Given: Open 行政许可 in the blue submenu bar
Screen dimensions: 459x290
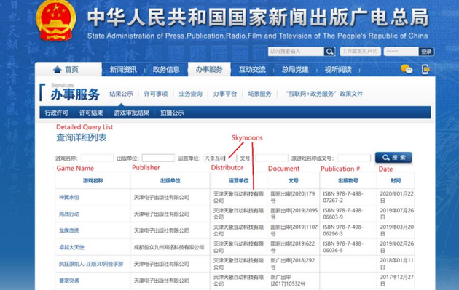Looking at the screenshot, I should click(56, 113).
